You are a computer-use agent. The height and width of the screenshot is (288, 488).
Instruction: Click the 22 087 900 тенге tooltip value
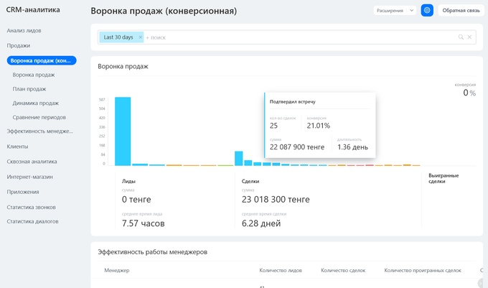click(x=297, y=147)
